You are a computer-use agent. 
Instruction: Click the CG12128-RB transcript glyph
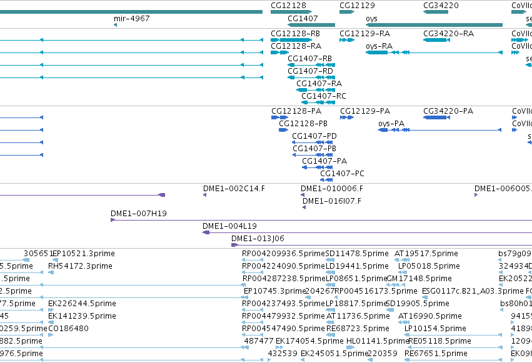(291, 40)
